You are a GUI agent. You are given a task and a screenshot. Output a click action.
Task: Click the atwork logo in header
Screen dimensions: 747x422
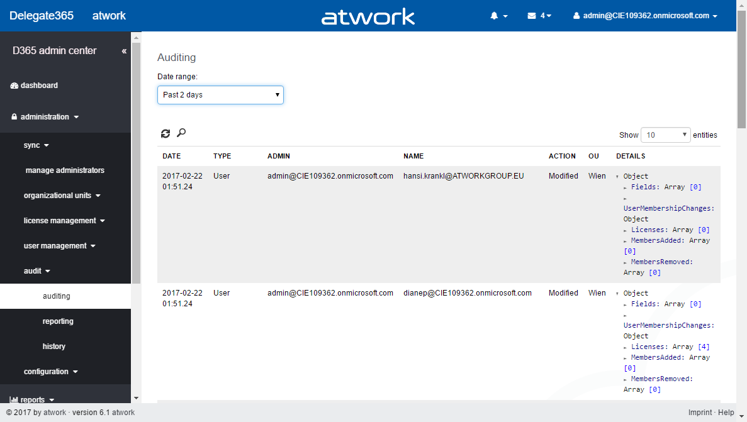coord(368,16)
